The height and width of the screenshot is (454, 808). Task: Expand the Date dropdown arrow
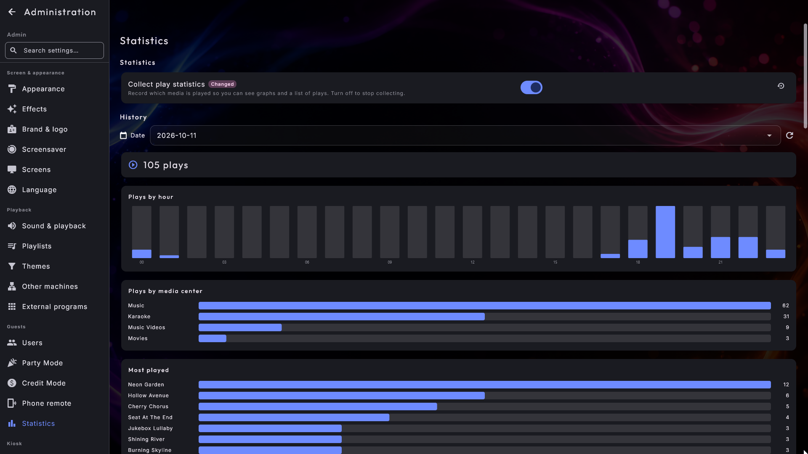(769, 135)
